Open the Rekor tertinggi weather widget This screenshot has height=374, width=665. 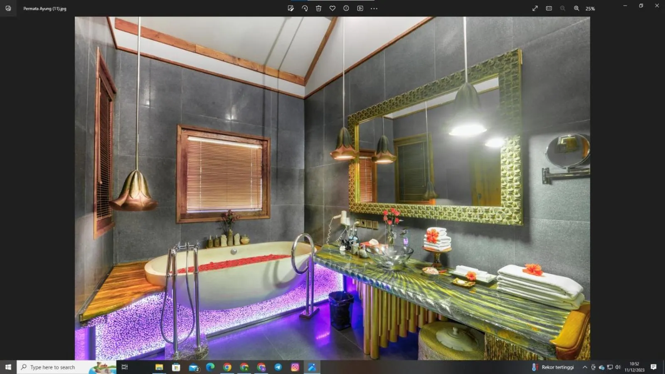click(553, 367)
